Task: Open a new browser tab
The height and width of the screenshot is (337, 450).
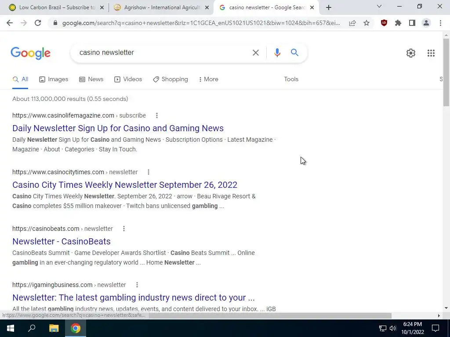Action: point(329,7)
